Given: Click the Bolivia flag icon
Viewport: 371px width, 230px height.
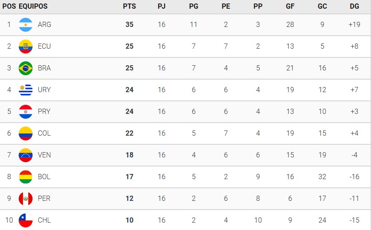Looking at the screenshot, I should coord(26,177).
